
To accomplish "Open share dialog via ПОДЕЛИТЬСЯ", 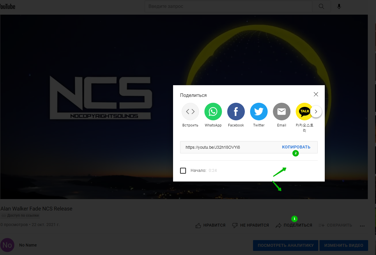I will (x=294, y=225).
